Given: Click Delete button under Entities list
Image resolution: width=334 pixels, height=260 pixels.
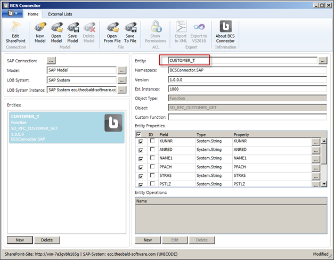Looking at the screenshot, I should [x=47, y=240].
